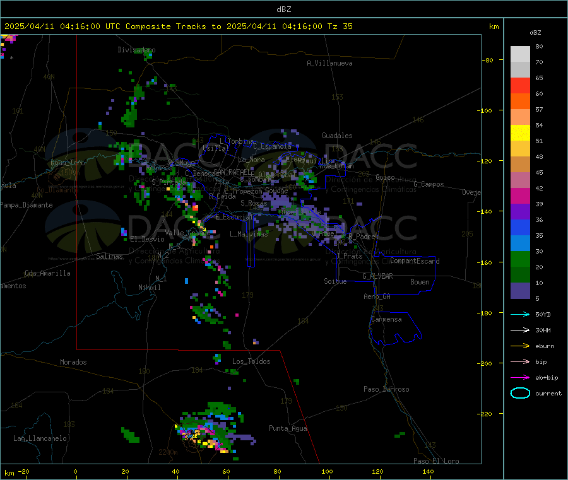The width and height of the screenshot is (568, 480).
Task: Click the 30 dBZ light blue swatch
Action: click(520, 243)
